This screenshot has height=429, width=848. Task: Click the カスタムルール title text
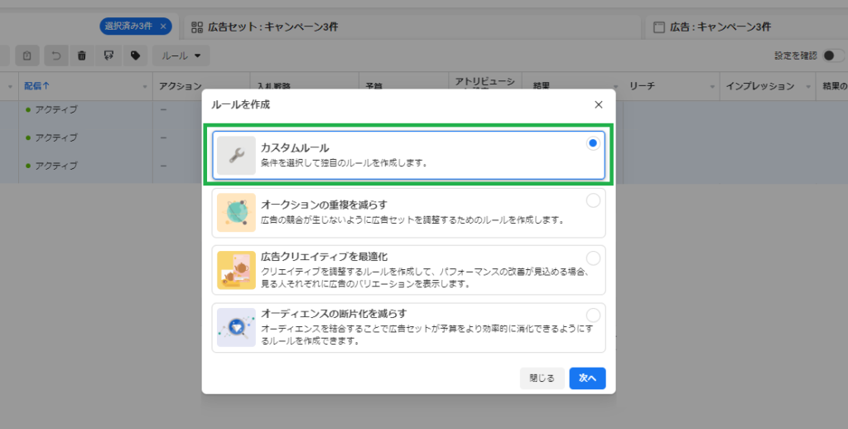295,147
